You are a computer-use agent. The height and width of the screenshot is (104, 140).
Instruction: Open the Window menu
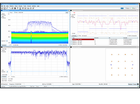[34, 6]
